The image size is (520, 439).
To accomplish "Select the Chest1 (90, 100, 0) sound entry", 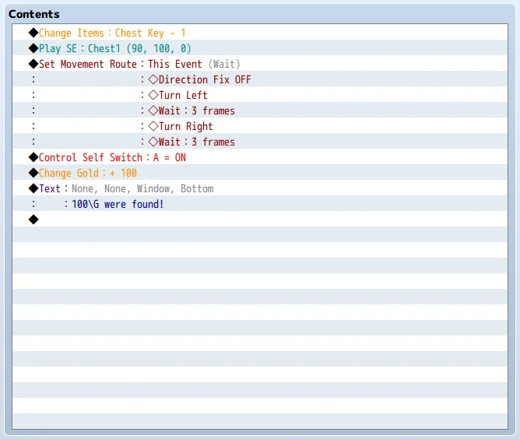I will [139, 48].
